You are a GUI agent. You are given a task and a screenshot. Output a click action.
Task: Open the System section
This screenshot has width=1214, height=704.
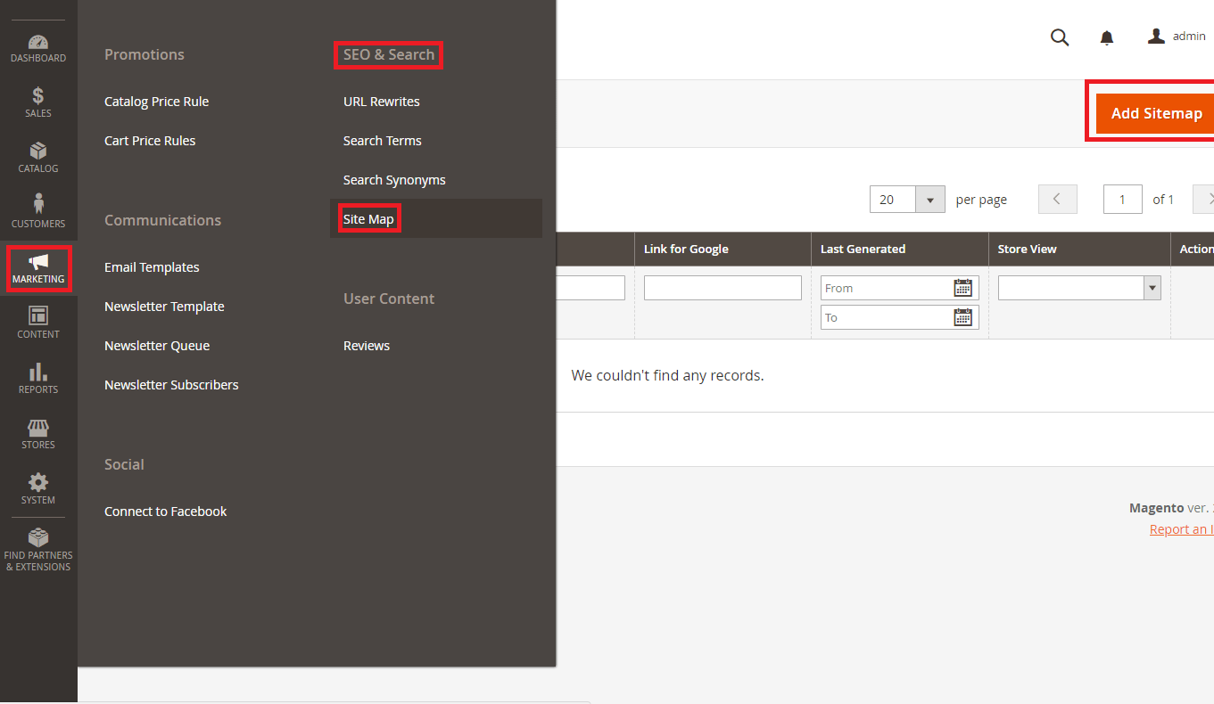38,489
